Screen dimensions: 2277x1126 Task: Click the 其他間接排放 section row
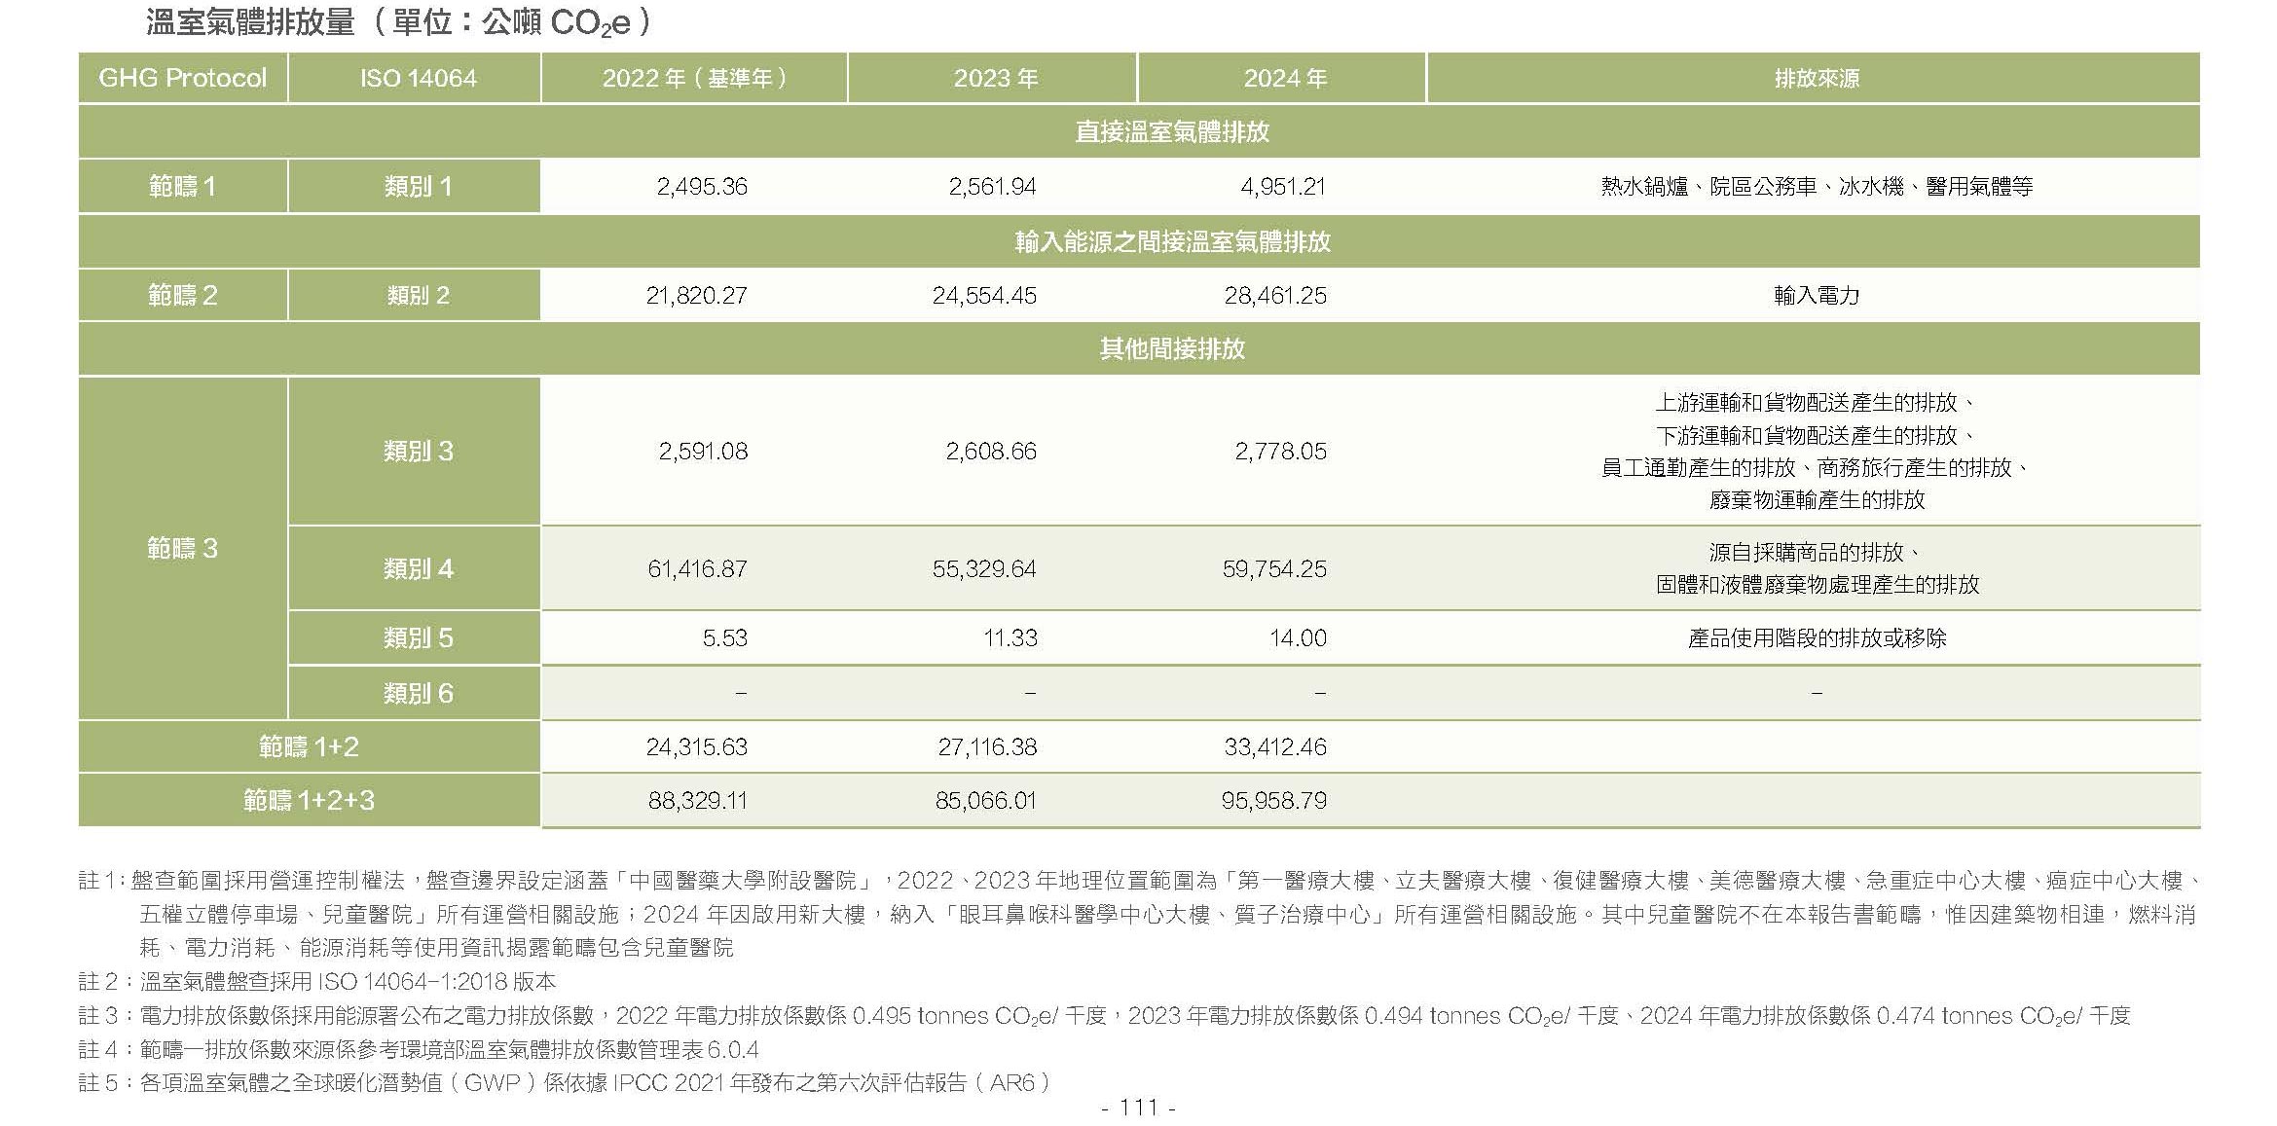1139,348
